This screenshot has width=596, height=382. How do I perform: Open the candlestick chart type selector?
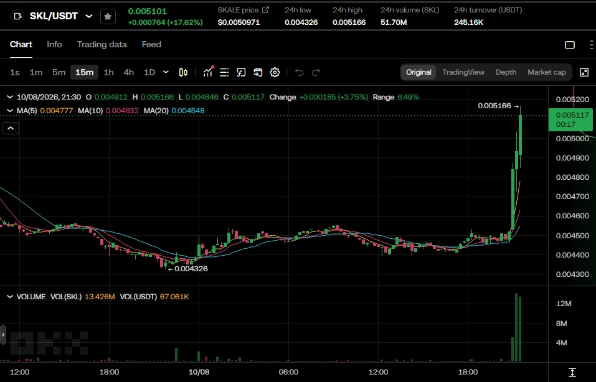pos(183,72)
